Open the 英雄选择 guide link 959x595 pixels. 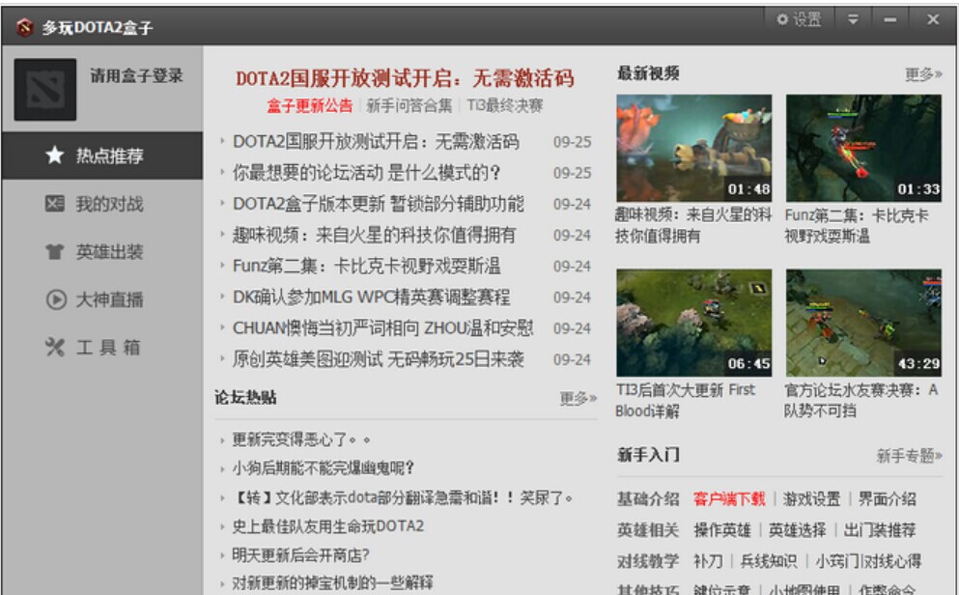coord(797,530)
